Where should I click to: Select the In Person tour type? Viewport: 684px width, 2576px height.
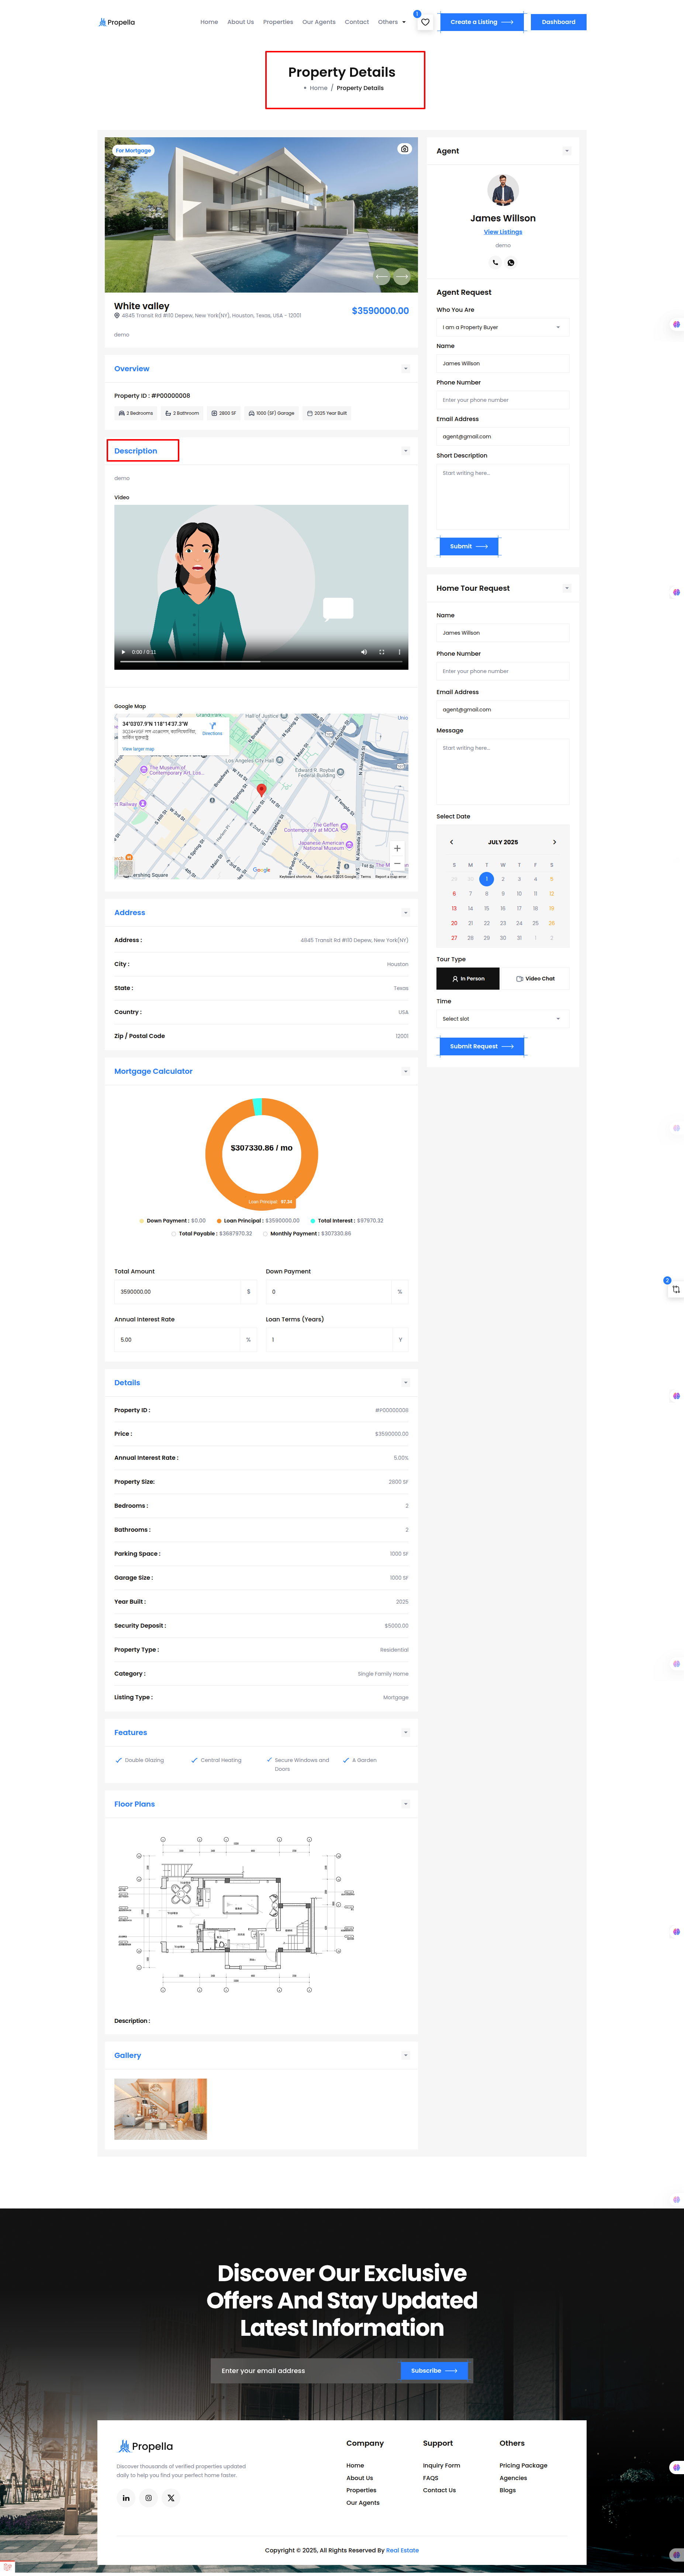[468, 979]
